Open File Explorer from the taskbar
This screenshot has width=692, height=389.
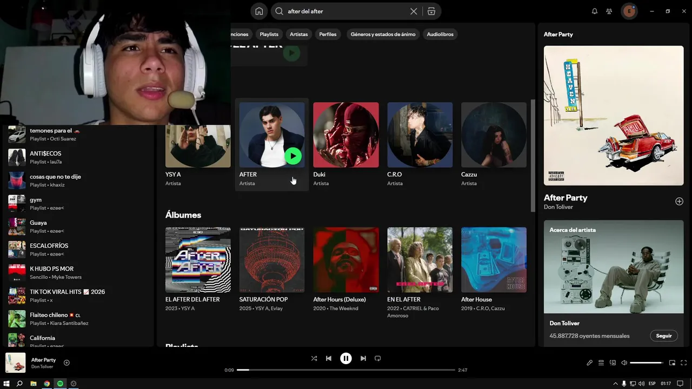pos(34,384)
